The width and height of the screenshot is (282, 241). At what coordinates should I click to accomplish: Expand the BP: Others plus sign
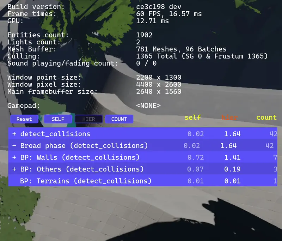click(14, 169)
